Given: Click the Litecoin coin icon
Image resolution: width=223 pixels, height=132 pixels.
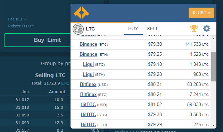Looking at the screenshot, I should click(x=78, y=29).
